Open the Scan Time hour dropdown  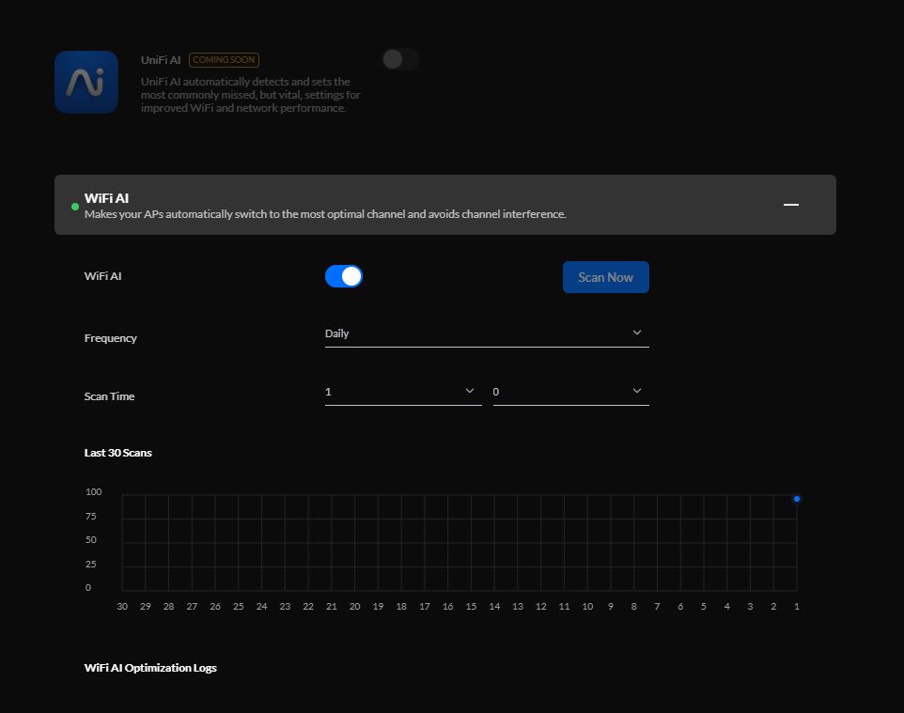[x=403, y=392]
